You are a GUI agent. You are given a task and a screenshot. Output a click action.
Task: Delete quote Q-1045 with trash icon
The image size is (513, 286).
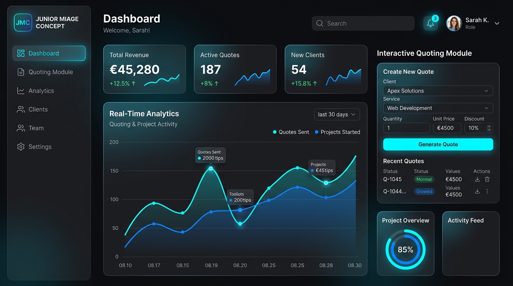(487, 179)
